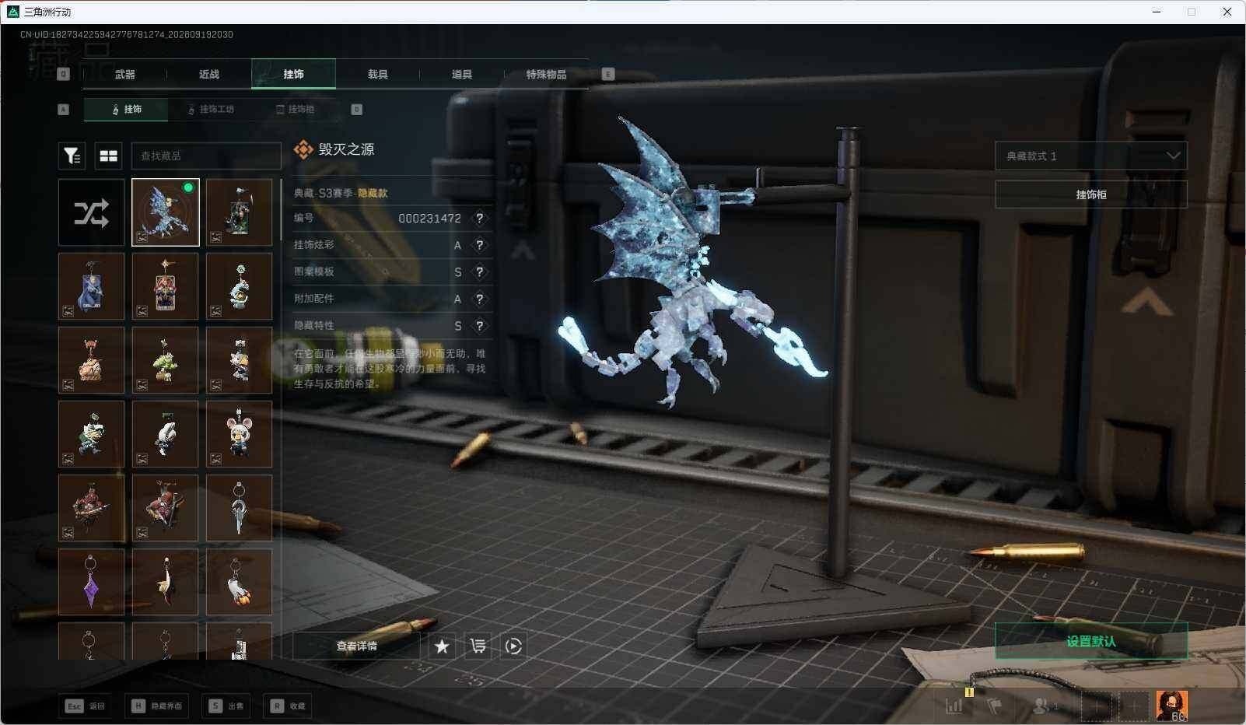Open the 挂饰柜 sub-tab

click(x=296, y=110)
